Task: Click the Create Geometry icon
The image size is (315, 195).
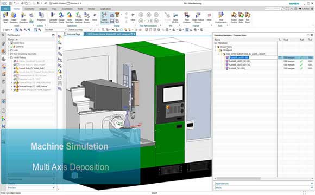Action: (x=14, y=17)
